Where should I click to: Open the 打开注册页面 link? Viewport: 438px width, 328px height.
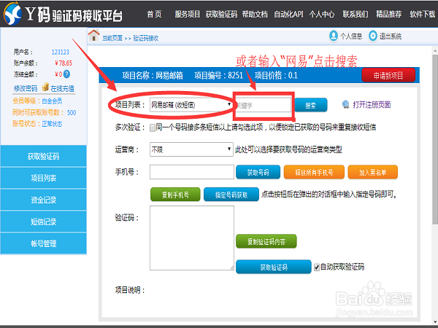tap(372, 104)
